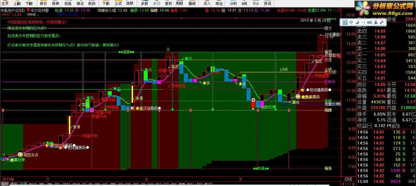Click the IME user account icon
This screenshot has width=416, height=186.
376,22
